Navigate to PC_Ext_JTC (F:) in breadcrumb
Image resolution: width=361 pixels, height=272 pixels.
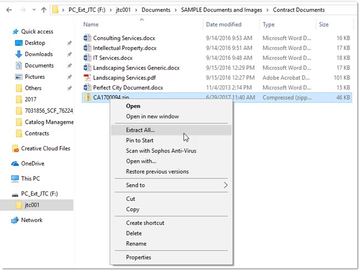tap(87, 10)
